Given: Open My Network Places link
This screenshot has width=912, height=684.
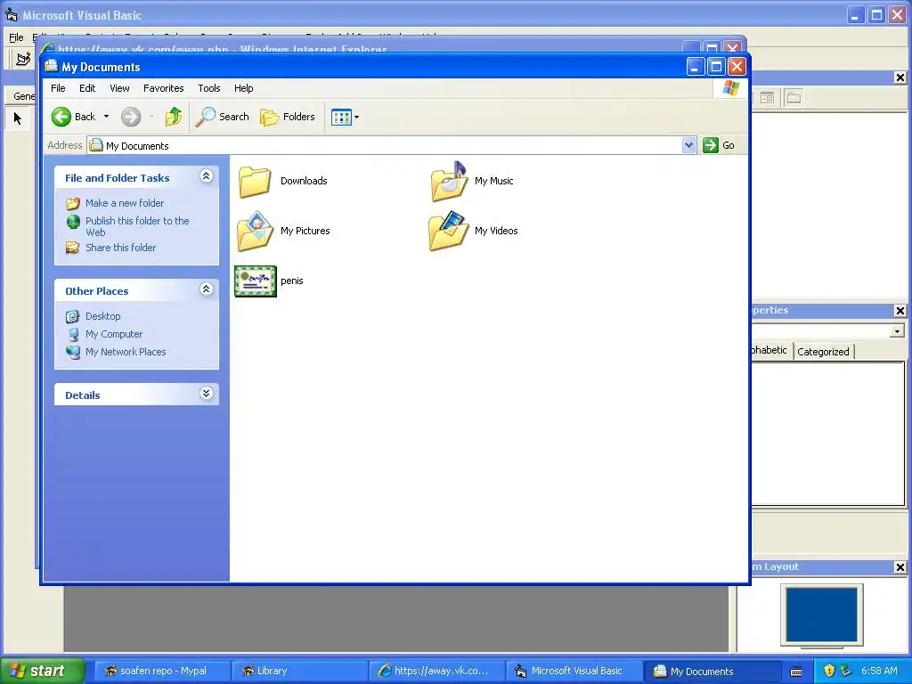Looking at the screenshot, I should (126, 352).
